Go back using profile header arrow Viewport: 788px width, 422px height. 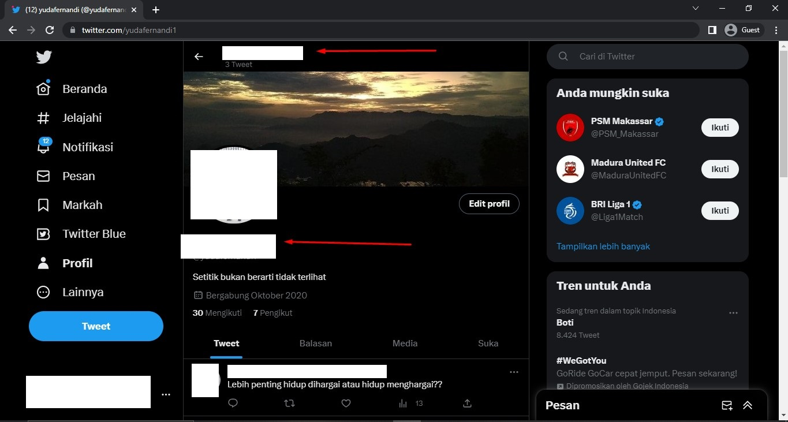coord(199,57)
